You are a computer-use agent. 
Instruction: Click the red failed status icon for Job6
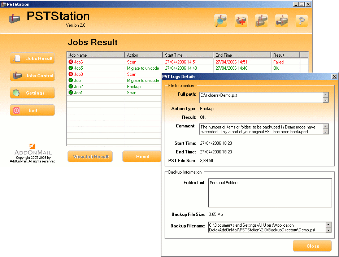(71, 62)
